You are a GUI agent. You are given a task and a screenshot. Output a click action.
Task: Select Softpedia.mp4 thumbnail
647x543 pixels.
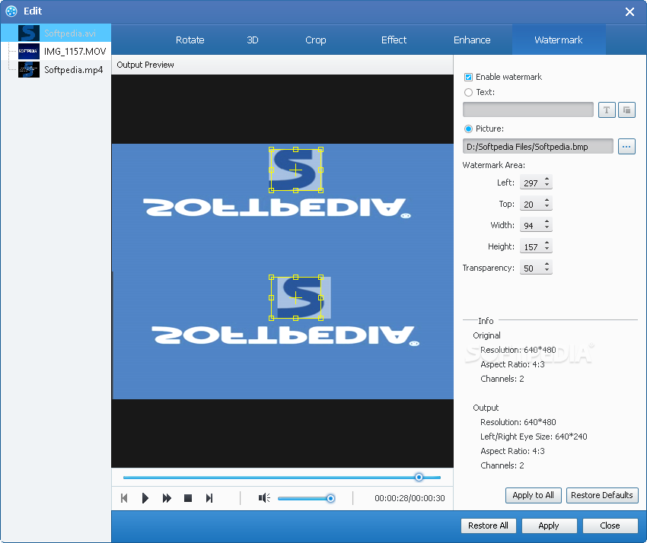(x=29, y=70)
